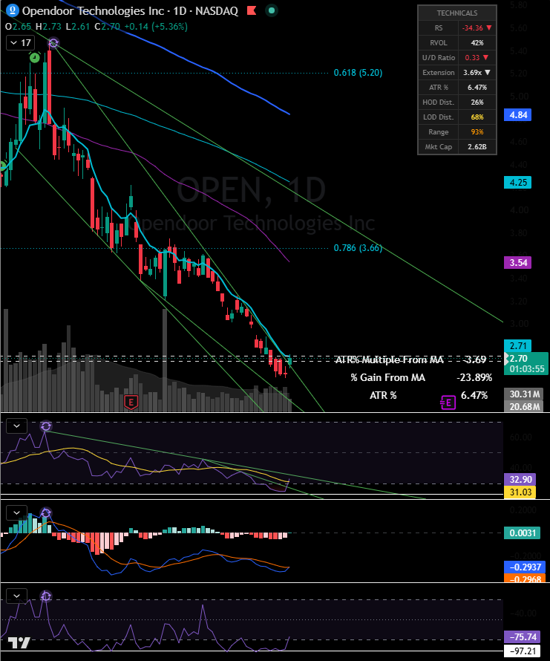This screenshot has height=661, width=550.
Task: Click the HOD Dist. 26% value
Action: 477,102
